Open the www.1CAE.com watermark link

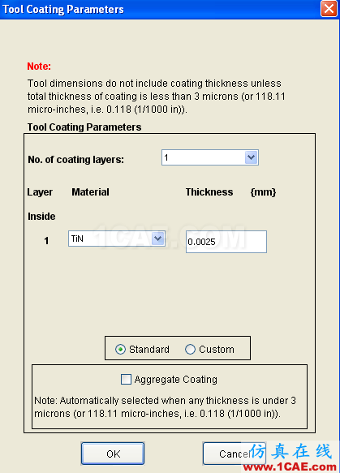290,467
